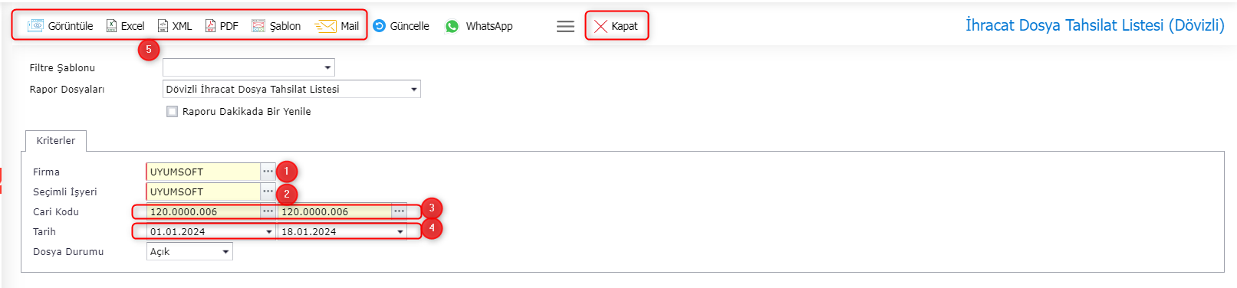Open the Şablon template option
The height and width of the screenshot is (288, 1237).
tap(276, 26)
